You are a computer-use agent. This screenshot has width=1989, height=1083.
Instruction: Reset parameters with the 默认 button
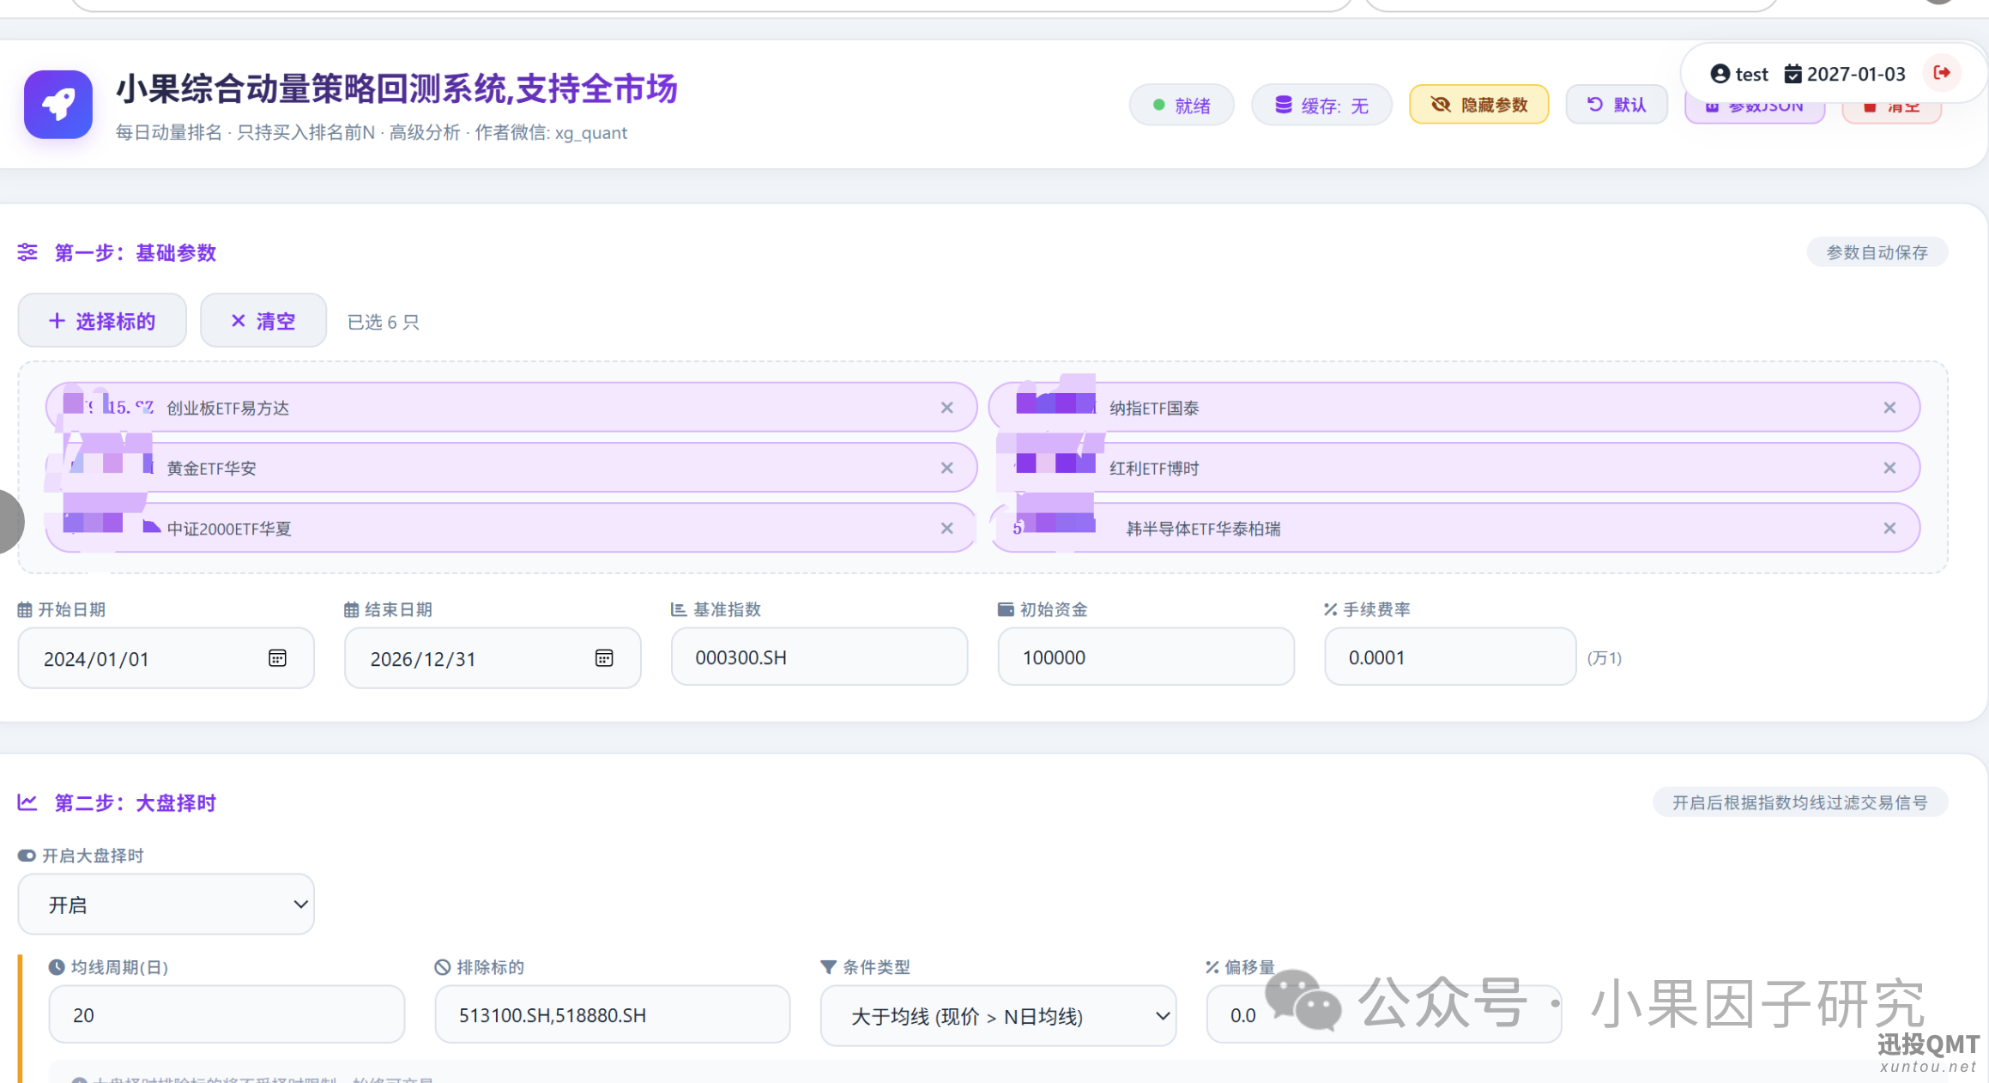(x=1617, y=105)
